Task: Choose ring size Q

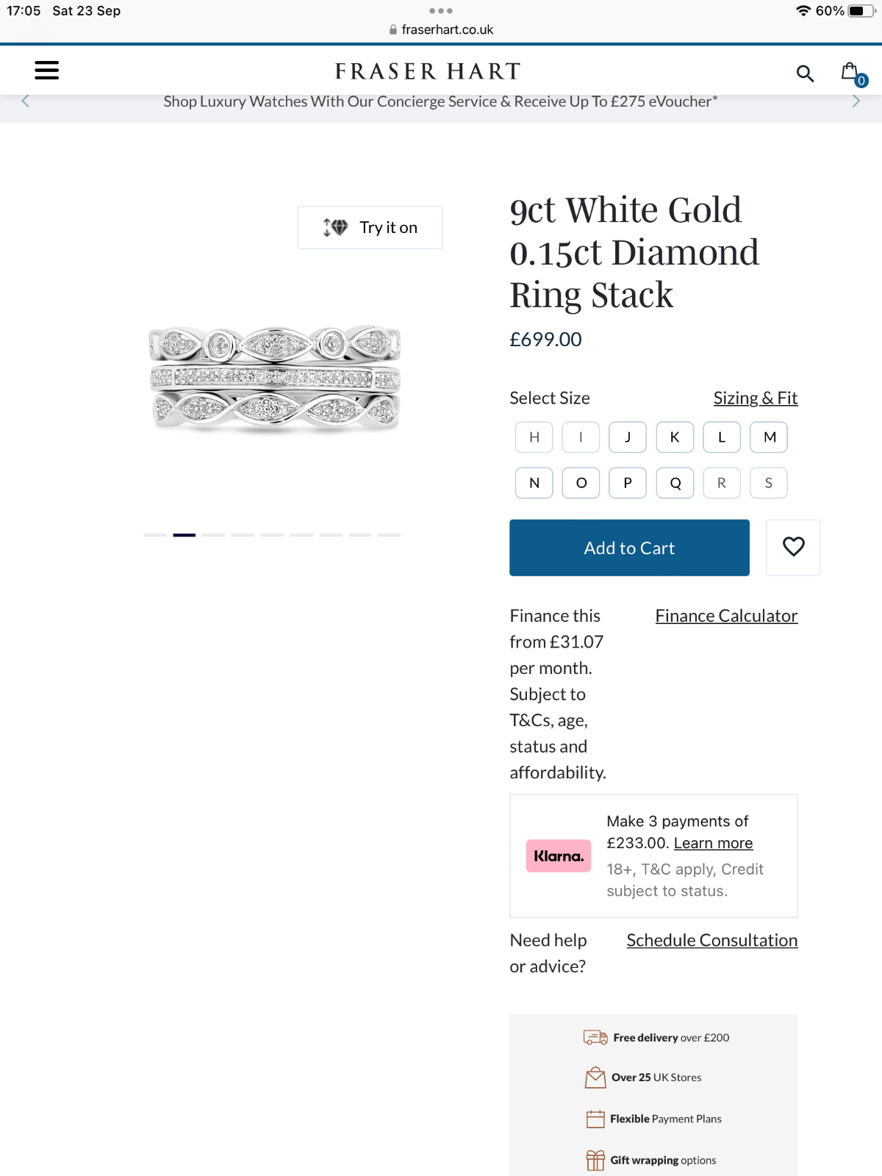Action: [675, 483]
